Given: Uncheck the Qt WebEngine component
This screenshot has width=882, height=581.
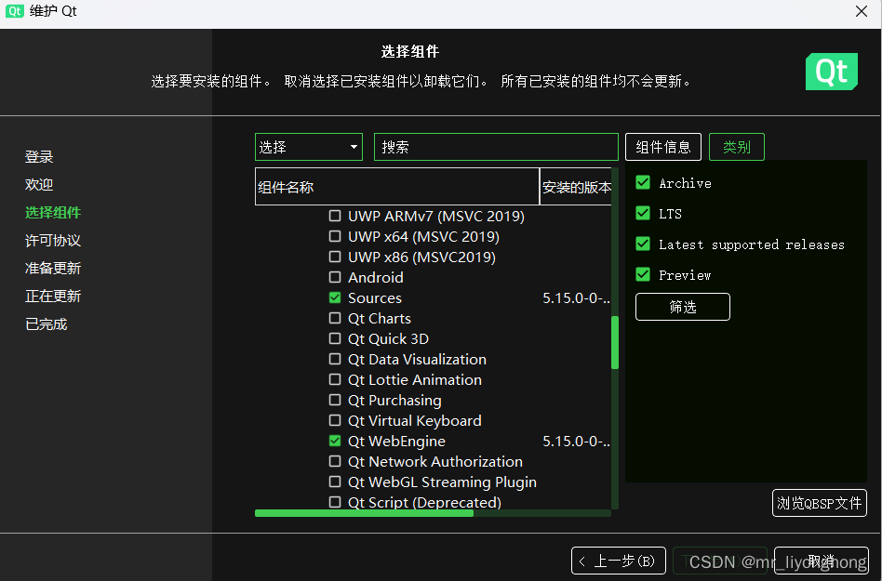Looking at the screenshot, I should [334, 441].
